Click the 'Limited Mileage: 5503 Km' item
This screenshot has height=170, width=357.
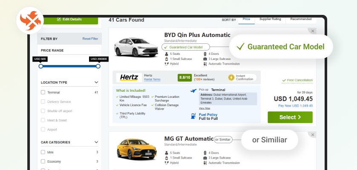coord(132,99)
